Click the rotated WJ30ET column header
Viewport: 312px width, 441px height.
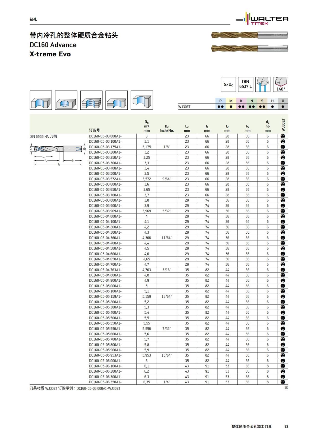point(283,125)
